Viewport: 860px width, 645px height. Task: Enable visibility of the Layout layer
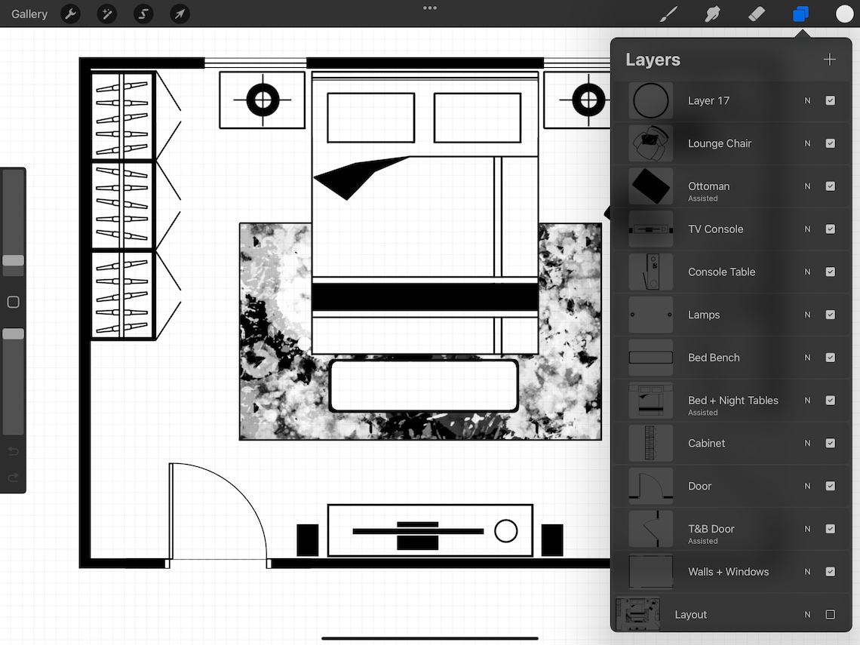(831, 614)
